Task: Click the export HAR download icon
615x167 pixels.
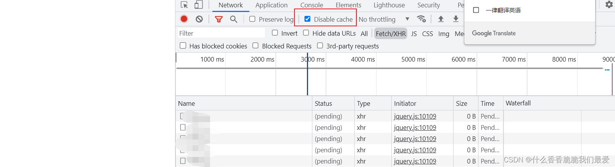Action: pos(456,19)
